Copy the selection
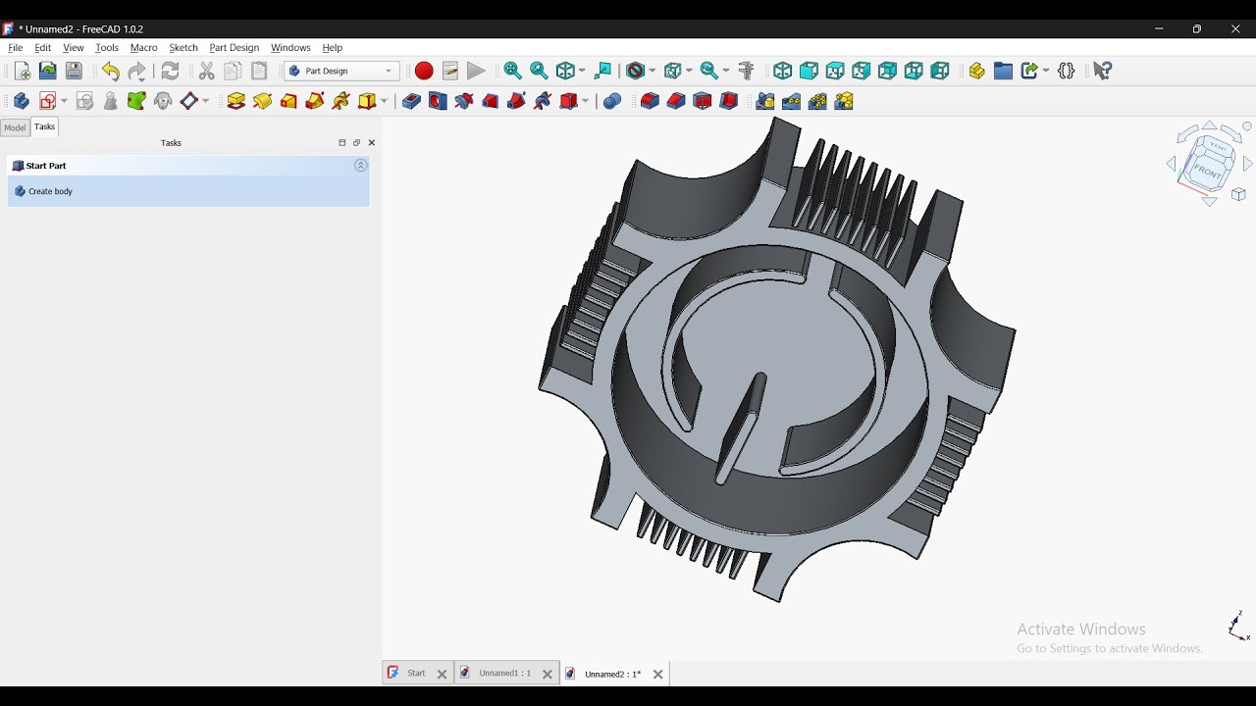Image resolution: width=1256 pixels, height=706 pixels. (x=233, y=72)
